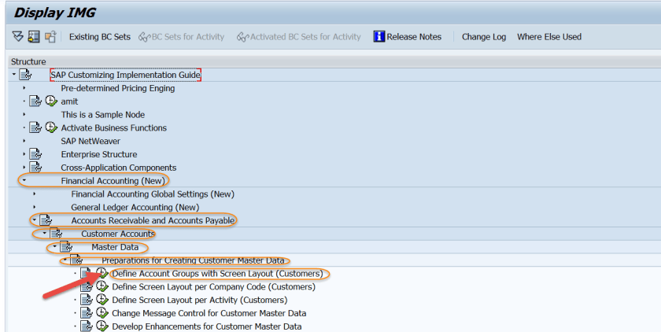Click documentation icon for Change Message Control row
The height and width of the screenshot is (332, 661).
(87, 313)
